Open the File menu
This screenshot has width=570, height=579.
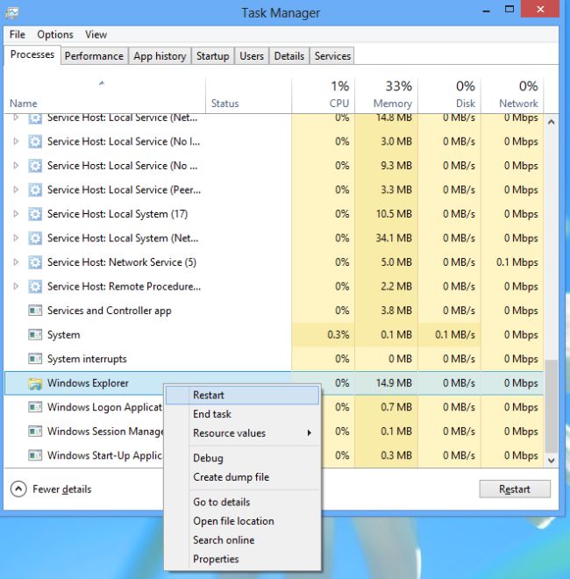click(x=18, y=34)
